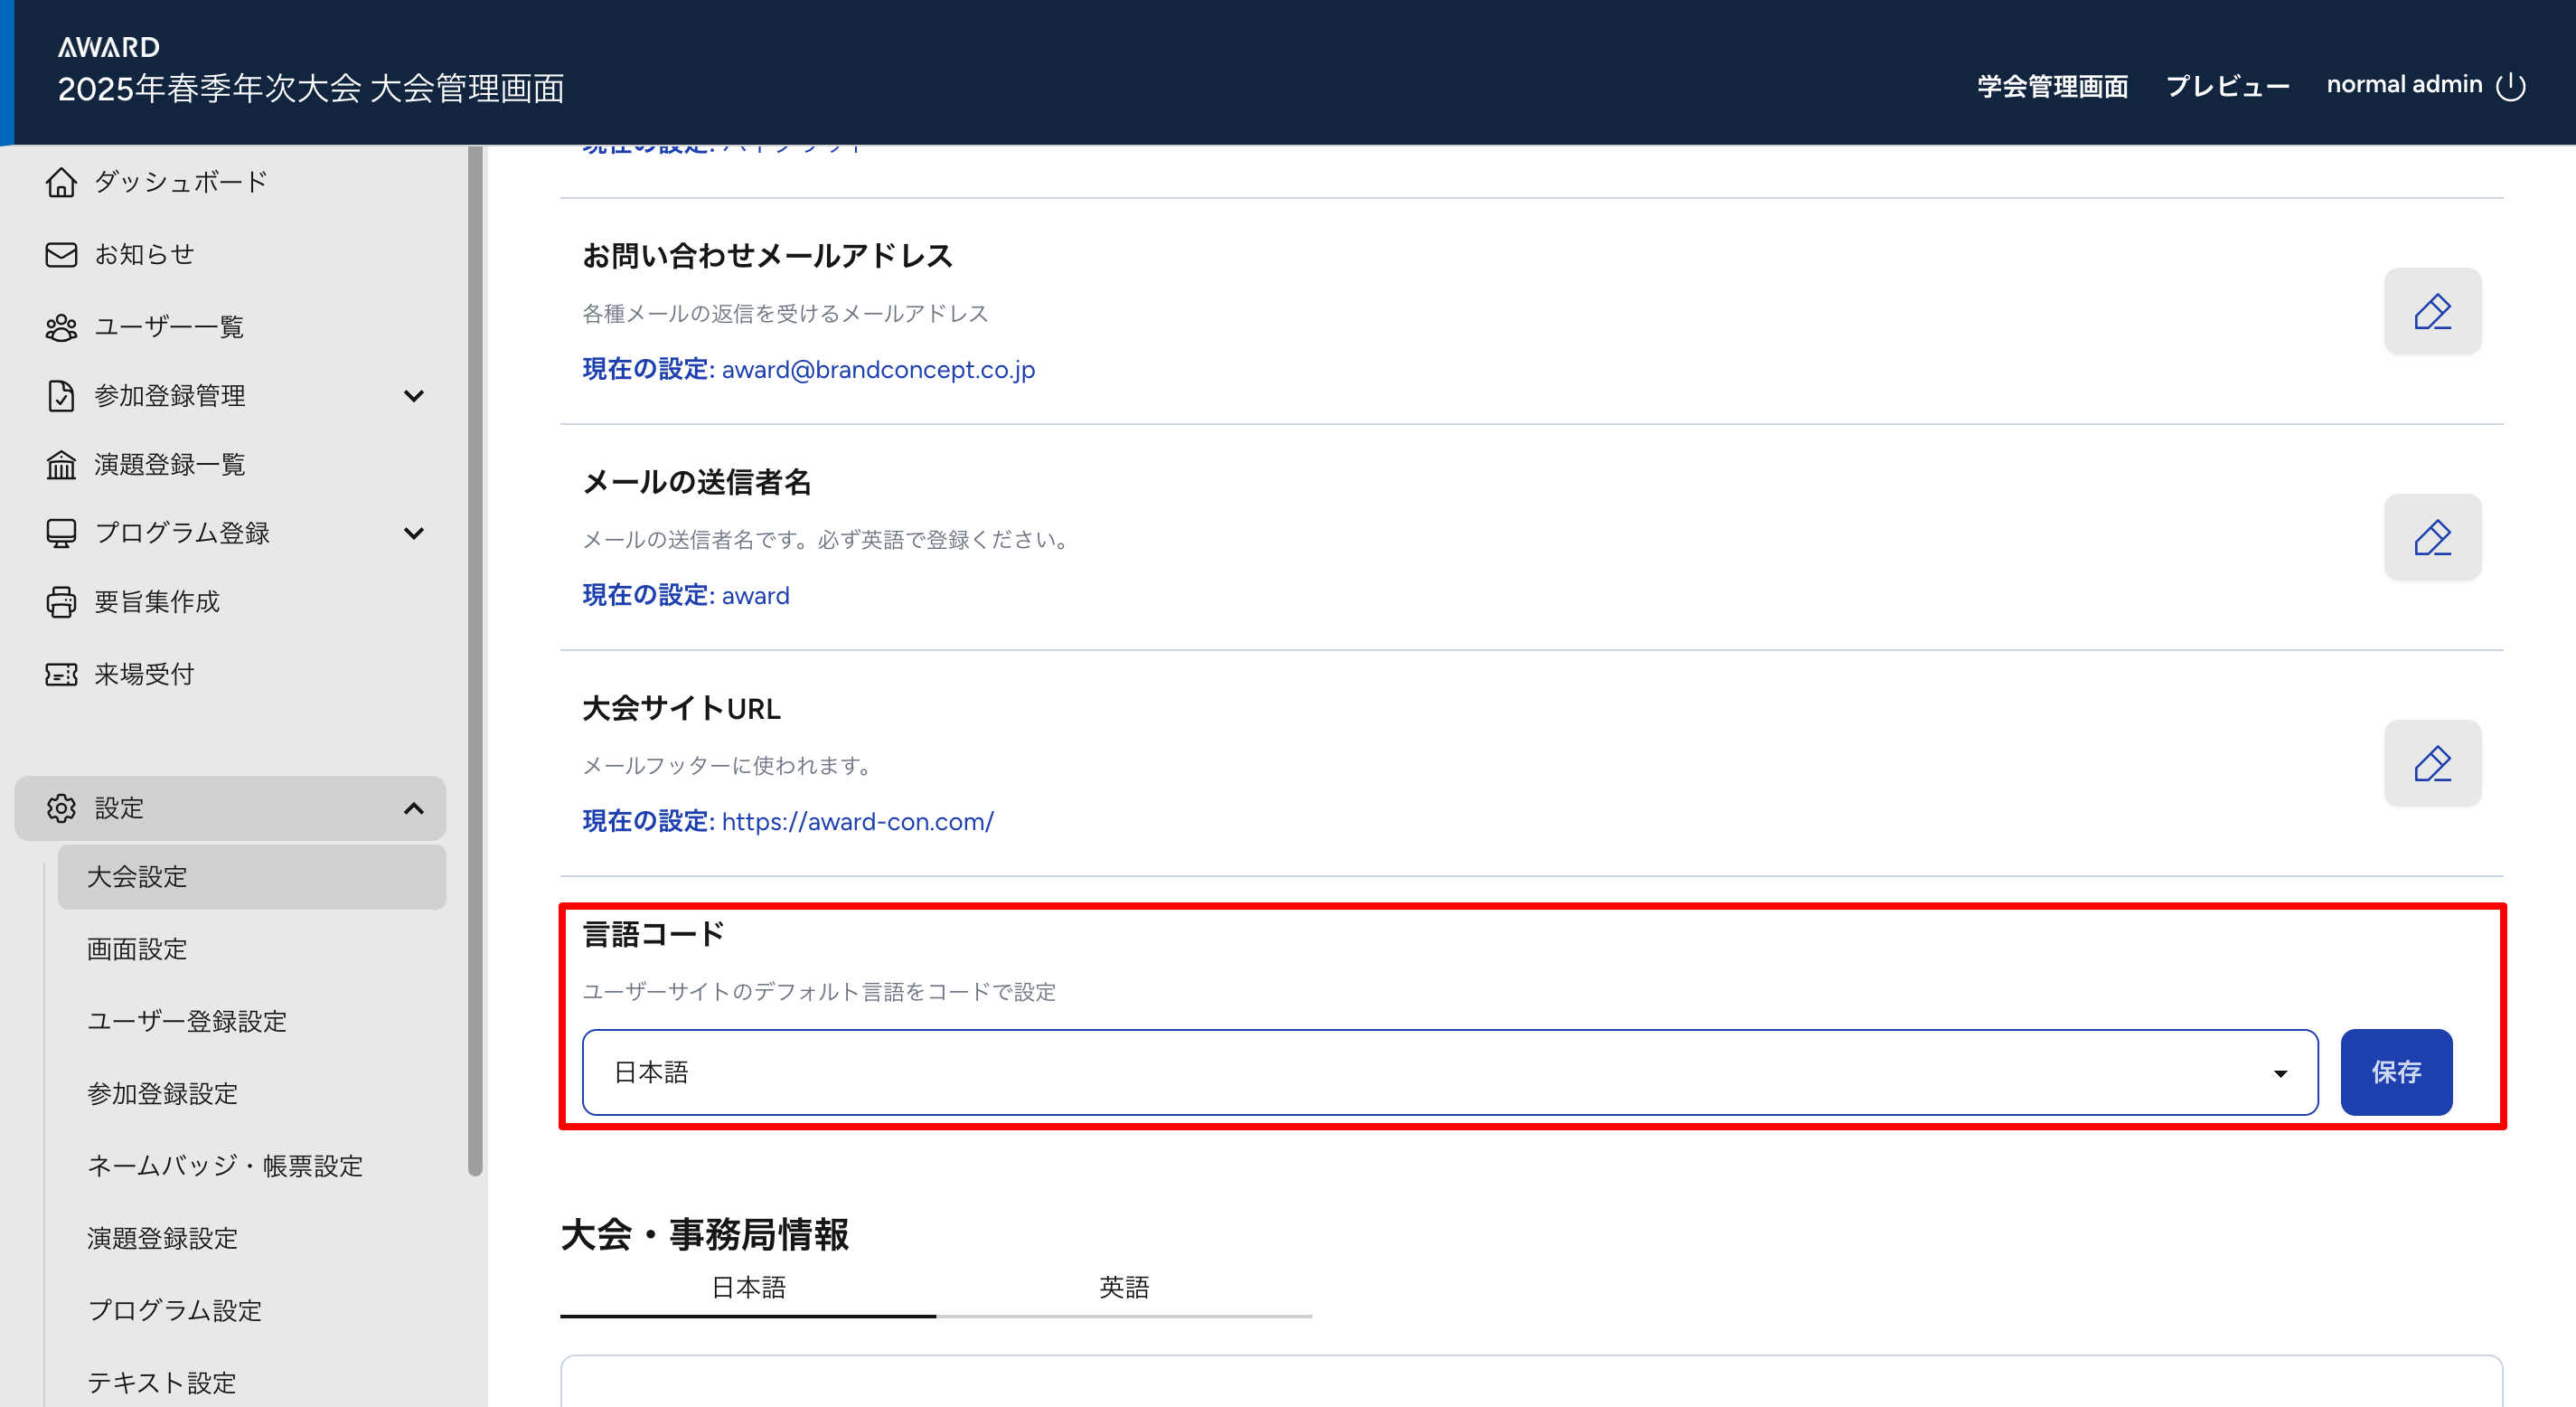
Task: Click the envelope icon for お知らせ
Action: (x=61, y=254)
